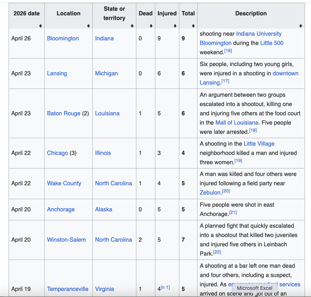Open the Louisiana state link
The height and width of the screenshot is (297, 311).
coord(107,114)
